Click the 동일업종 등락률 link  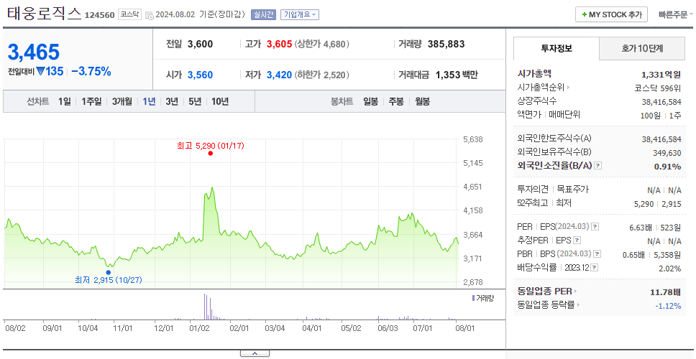(546, 305)
